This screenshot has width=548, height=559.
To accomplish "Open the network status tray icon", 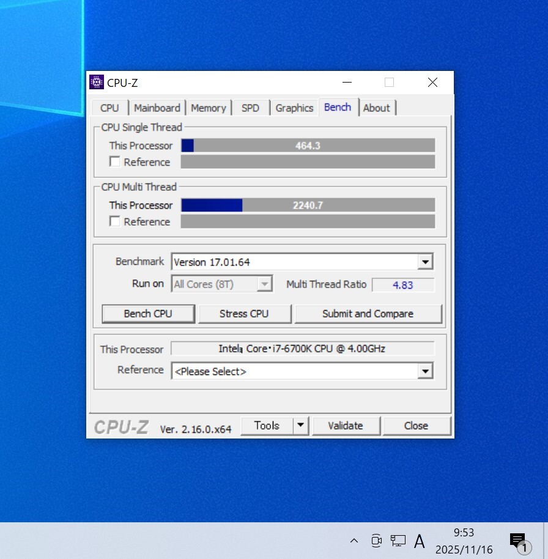I will pos(398,541).
